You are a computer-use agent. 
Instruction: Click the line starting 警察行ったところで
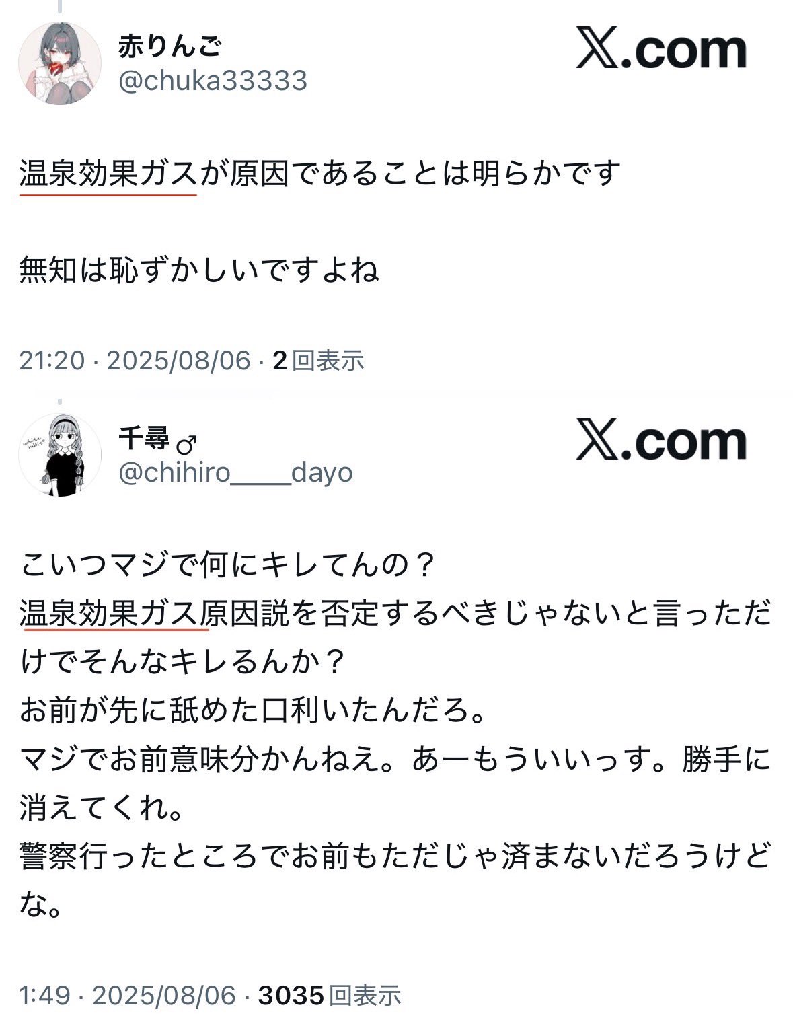pos(395,857)
